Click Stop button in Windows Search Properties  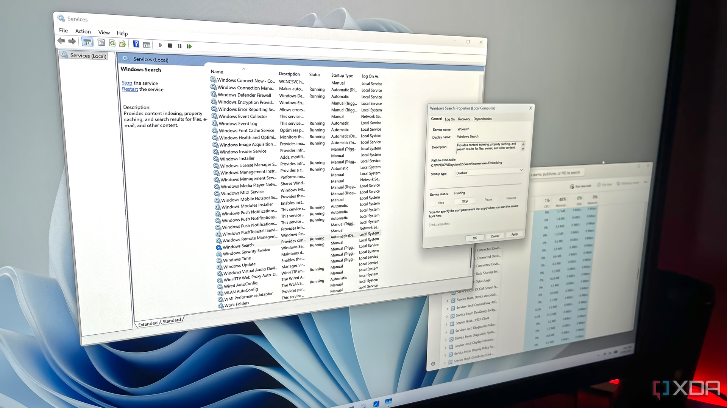465,201
